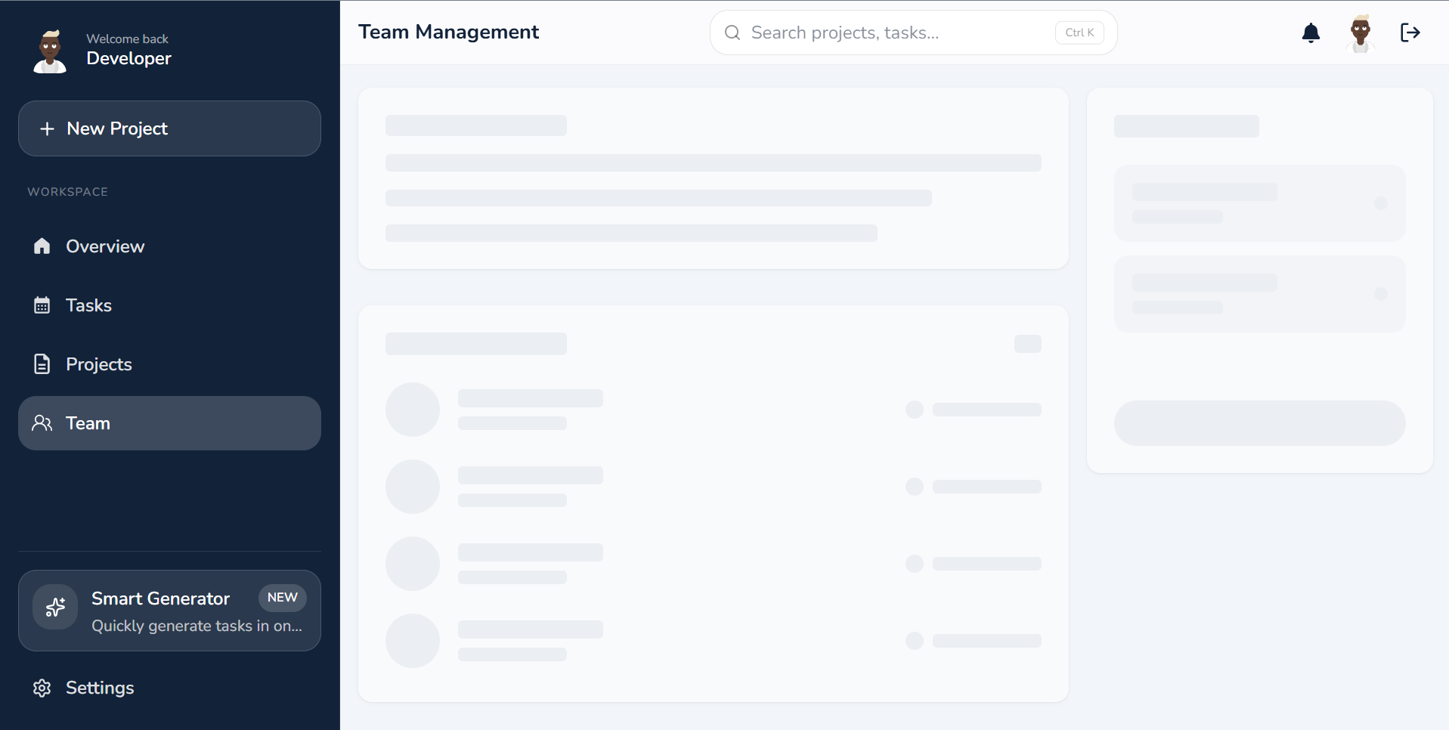Click the Smart Generator sparkle icon
This screenshot has width=1449, height=730.
[55, 607]
